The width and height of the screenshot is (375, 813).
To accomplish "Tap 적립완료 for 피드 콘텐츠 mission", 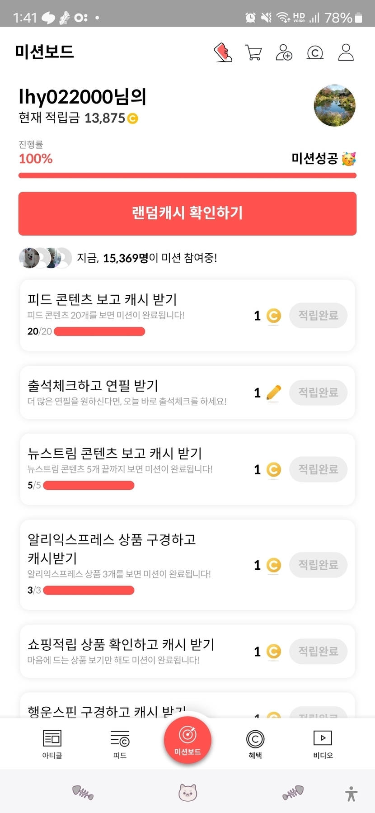I will [318, 316].
